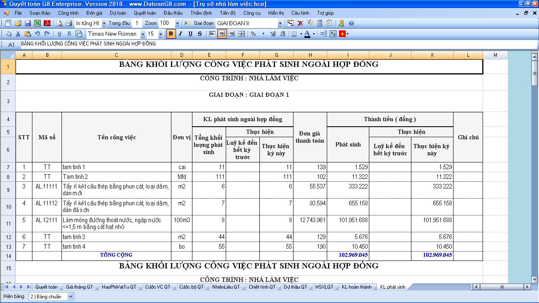Open the cell borders dropdown arrow
Viewport: 539px width, 303px height.
301,34
